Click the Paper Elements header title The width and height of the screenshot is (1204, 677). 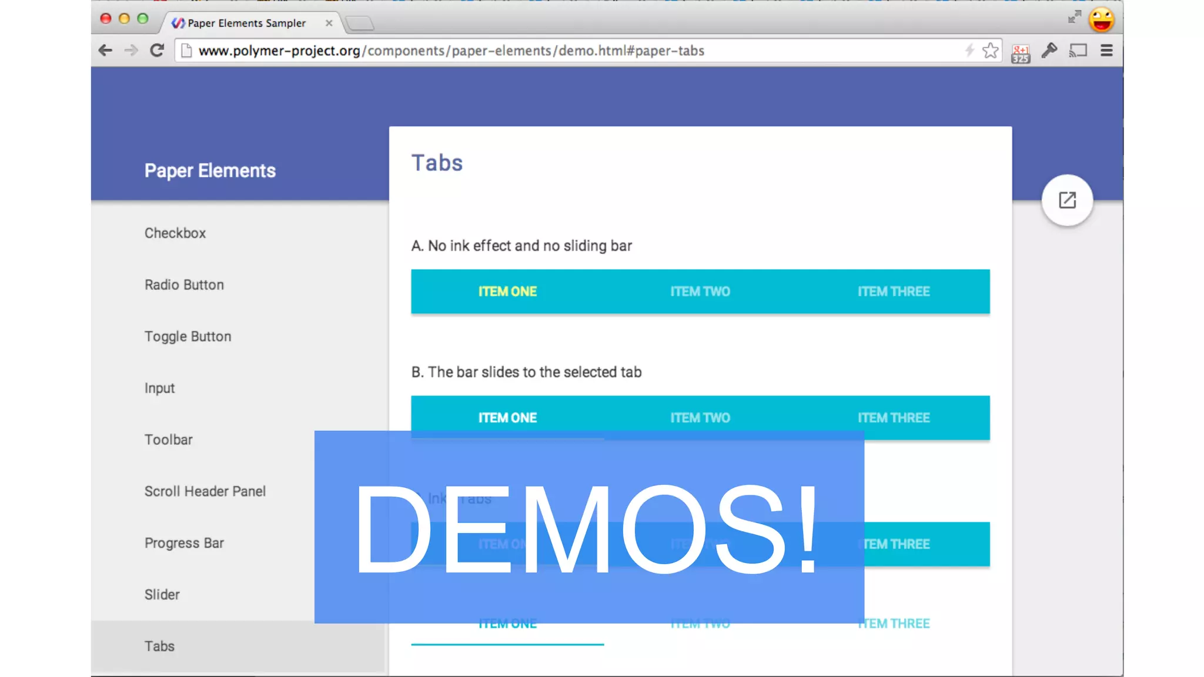click(x=210, y=171)
